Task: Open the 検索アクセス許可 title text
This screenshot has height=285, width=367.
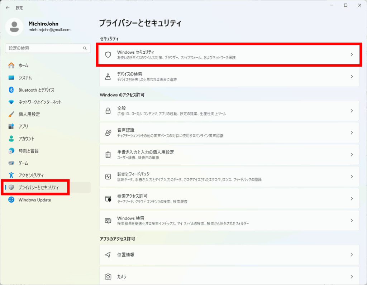Action: tap(132, 196)
